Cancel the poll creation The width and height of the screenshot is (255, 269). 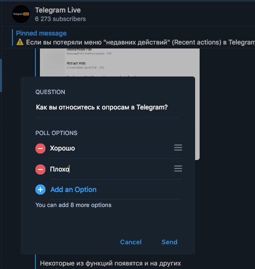[131, 242]
